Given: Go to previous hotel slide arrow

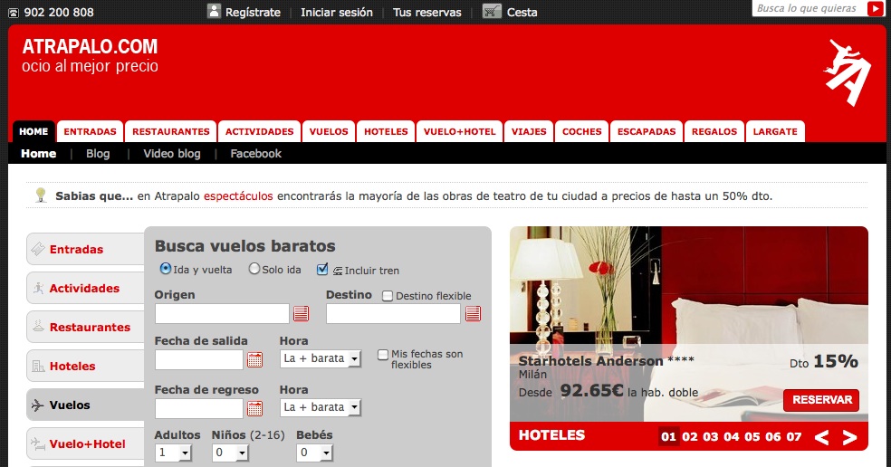Looking at the screenshot, I should click(x=821, y=437).
